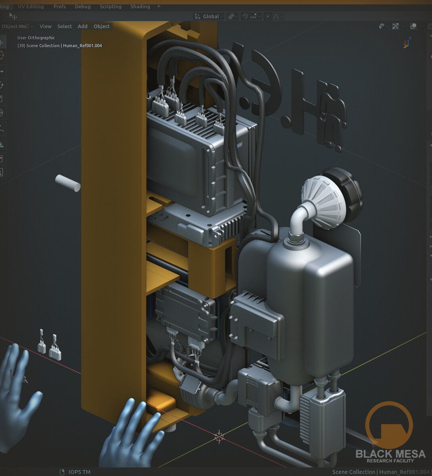Select the Move tool in the toolbar
This screenshot has height=476, width=432.
pos(4,71)
